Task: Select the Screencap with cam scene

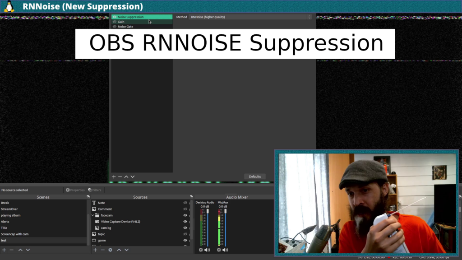Action: (44, 234)
